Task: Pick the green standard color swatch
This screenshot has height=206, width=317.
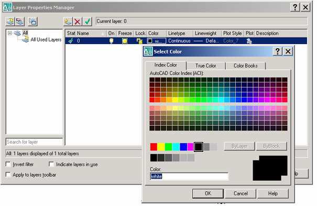Action: pyautogui.click(x=168, y=147)
